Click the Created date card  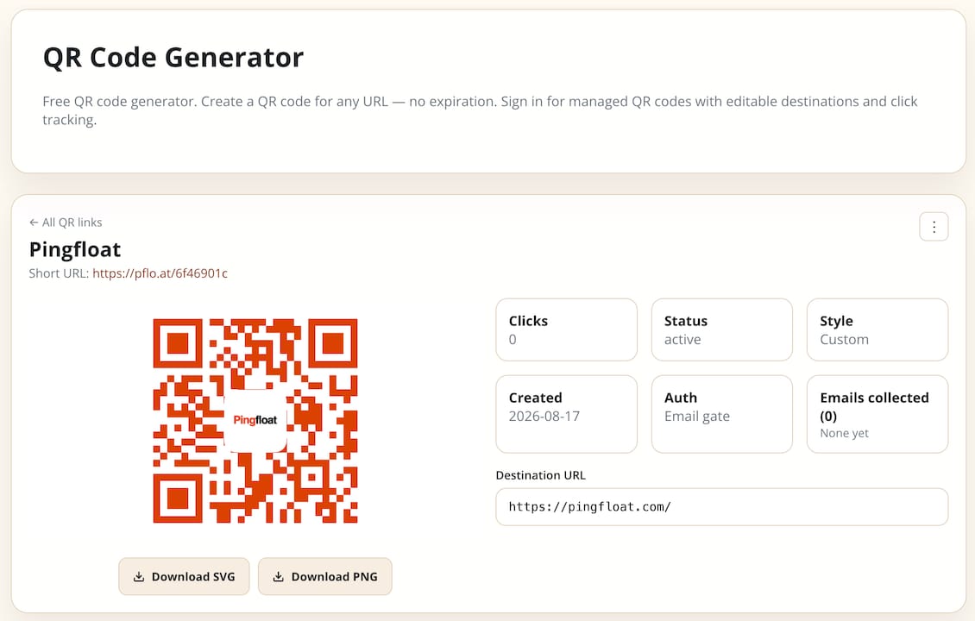(x=567, y=414)
